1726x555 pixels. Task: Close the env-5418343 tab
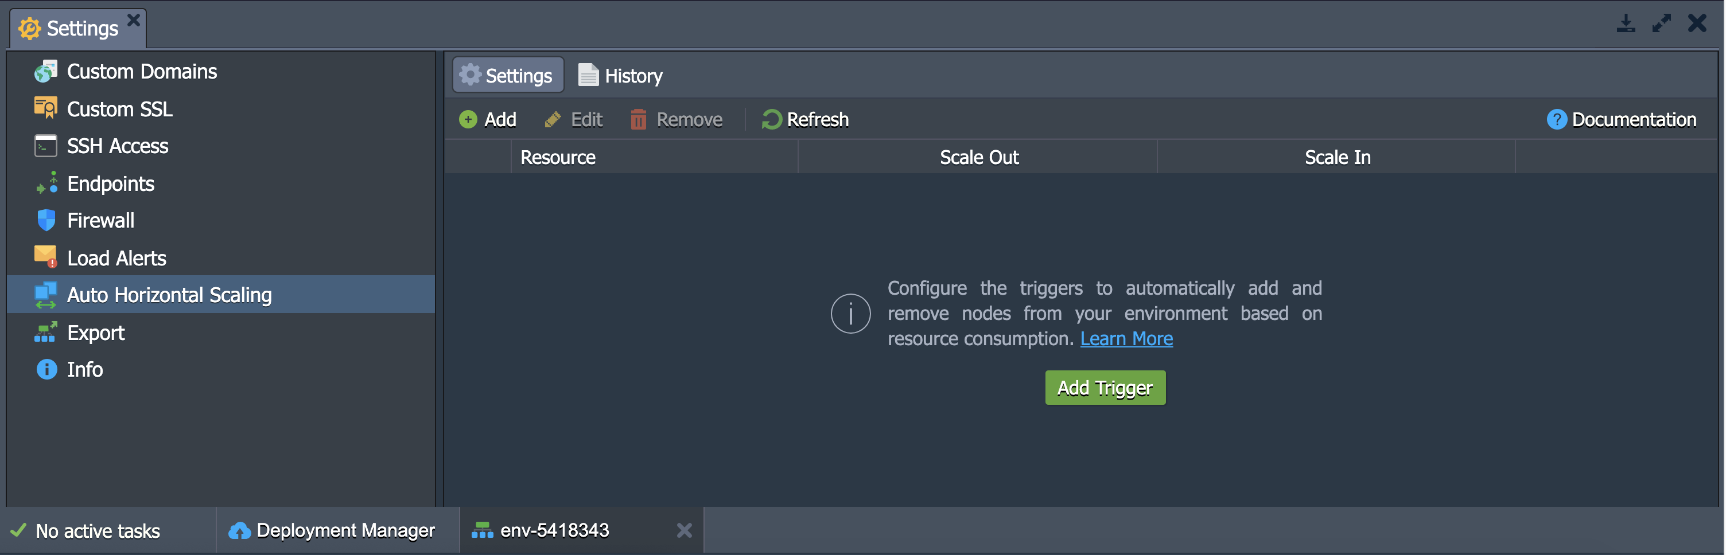[684, 530]
